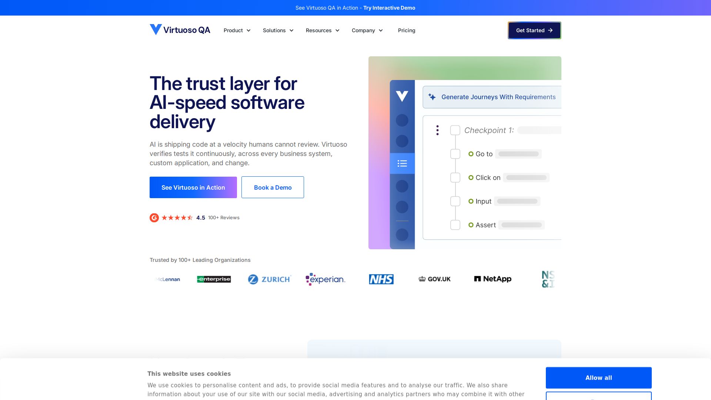
Task: Tick the checkbox for the Go to step
Action: coord(455,154)
